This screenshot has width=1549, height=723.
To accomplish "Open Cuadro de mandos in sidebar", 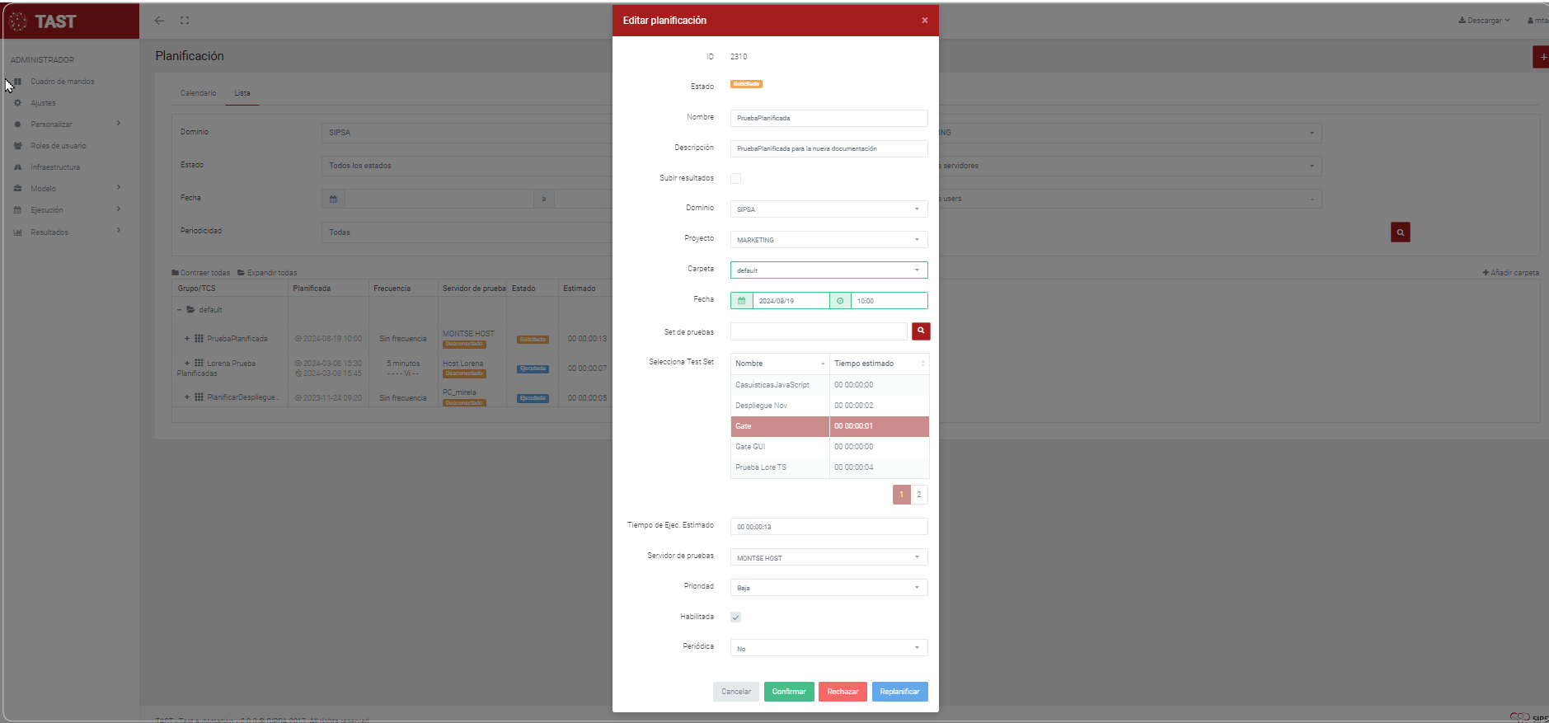I will tap(62, 82).
